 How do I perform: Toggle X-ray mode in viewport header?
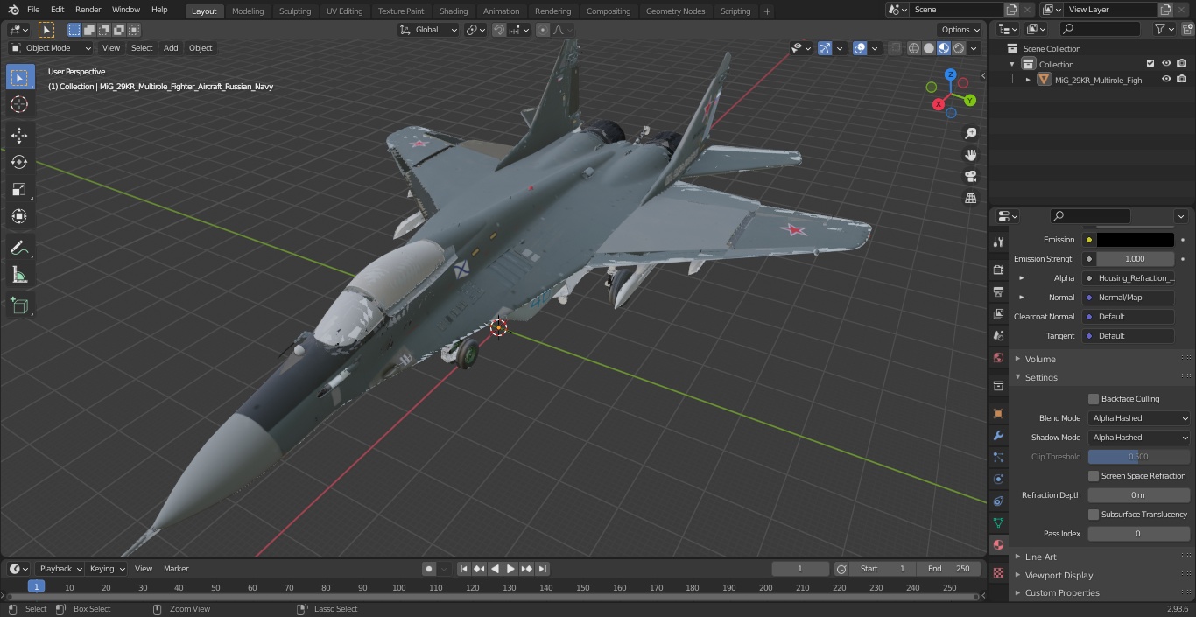click(894, 48)
